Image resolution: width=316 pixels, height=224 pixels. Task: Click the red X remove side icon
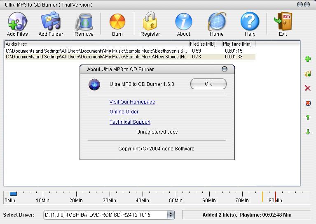(x=308, y=88)
